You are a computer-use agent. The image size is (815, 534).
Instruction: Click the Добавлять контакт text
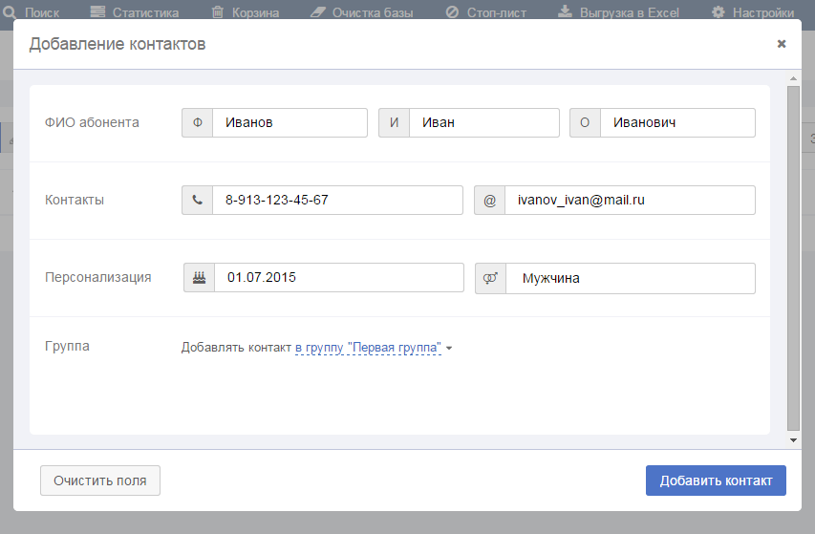[x=236, y=348]
